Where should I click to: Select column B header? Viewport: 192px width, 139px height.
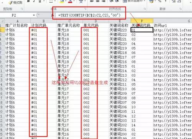44,21
